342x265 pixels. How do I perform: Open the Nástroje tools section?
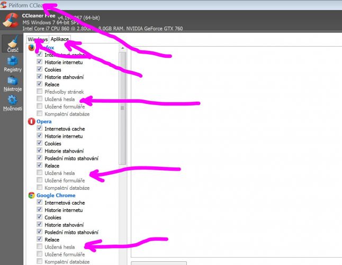point(12,84)
